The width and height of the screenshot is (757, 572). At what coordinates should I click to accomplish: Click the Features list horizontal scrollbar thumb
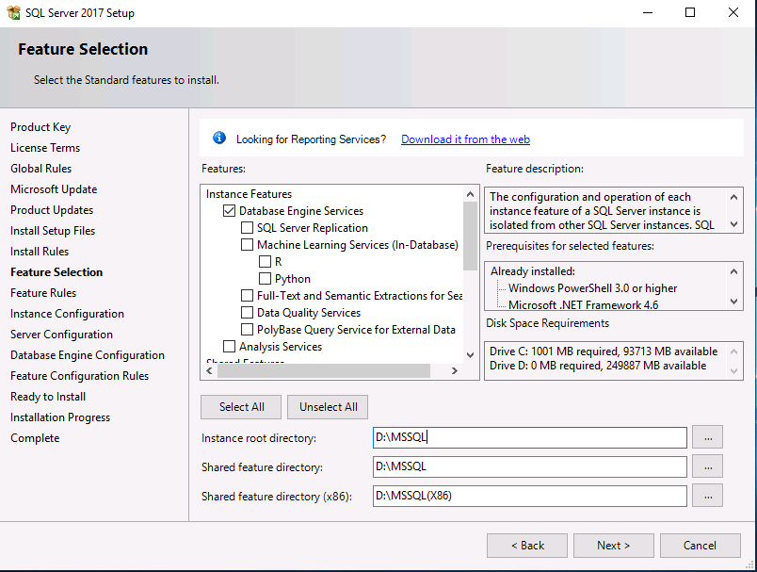tap(324, 370)
